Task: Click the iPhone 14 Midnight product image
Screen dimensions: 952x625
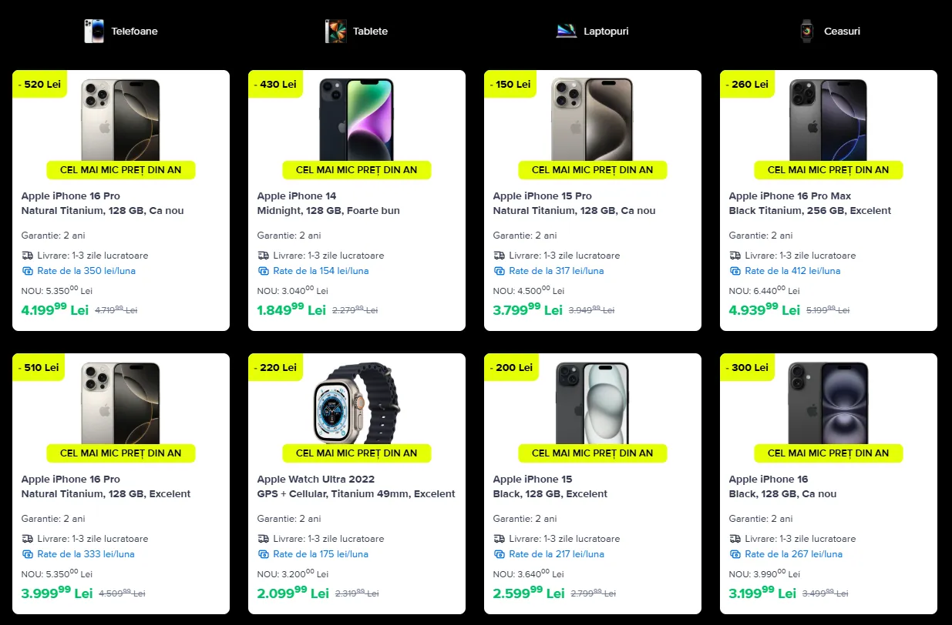Action: point(356,119)
